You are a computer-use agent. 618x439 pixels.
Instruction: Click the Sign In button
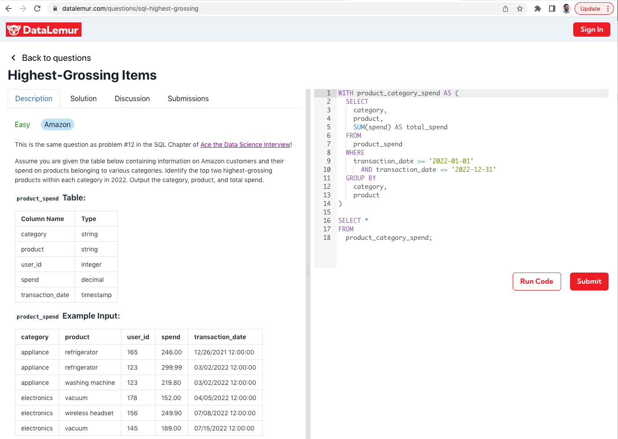point(592,30)
